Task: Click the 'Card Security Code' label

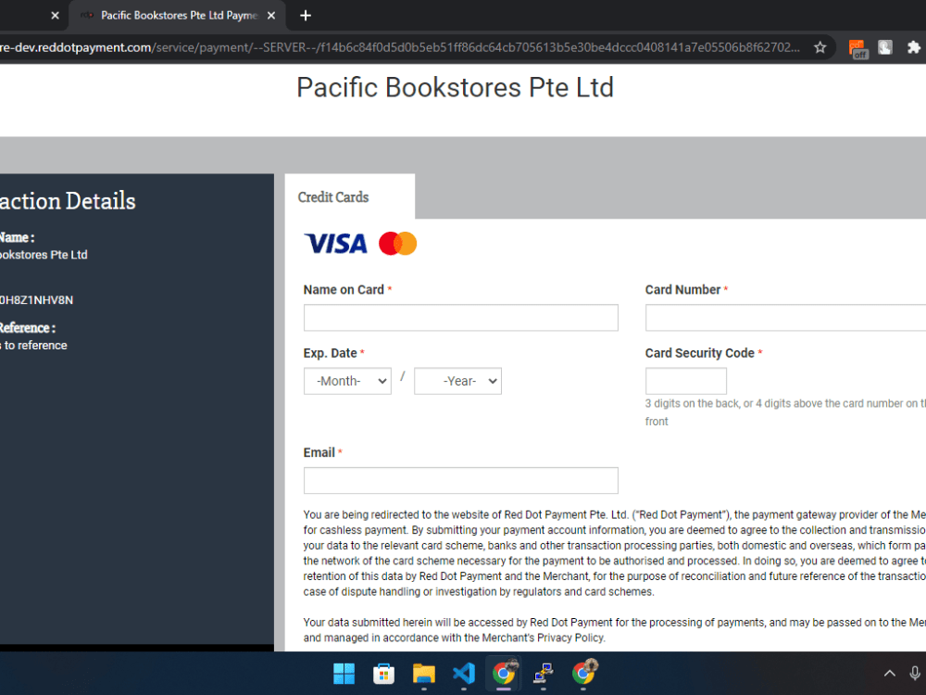Action: click(x=700, y=353)
